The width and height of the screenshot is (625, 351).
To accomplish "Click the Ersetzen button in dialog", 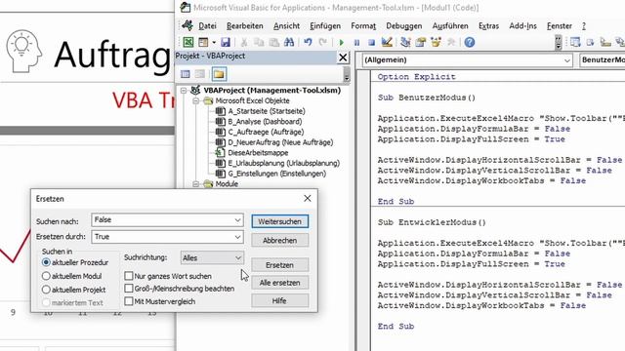I will 280,265.
